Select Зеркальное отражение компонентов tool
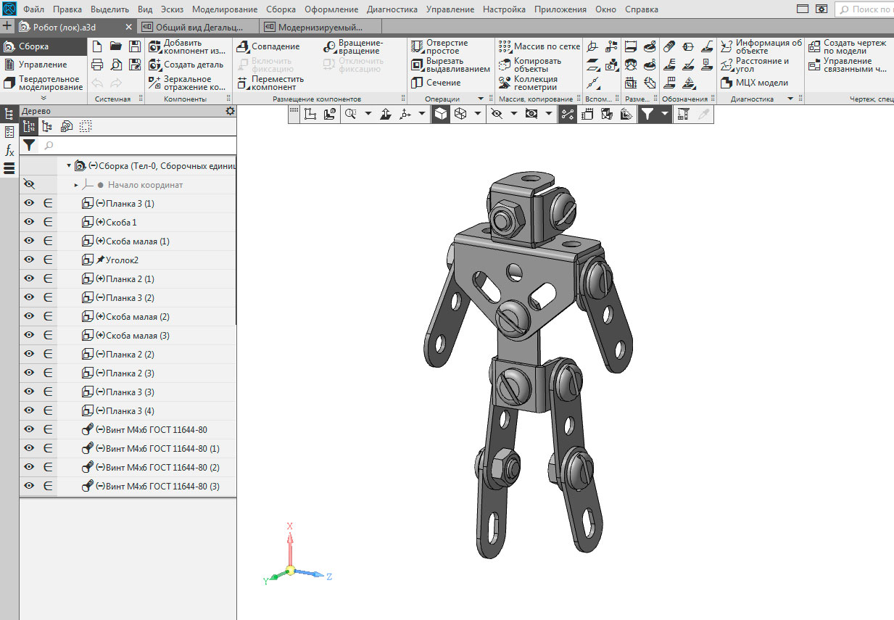This screenshot has width=894, height=620. click(187, 83)
